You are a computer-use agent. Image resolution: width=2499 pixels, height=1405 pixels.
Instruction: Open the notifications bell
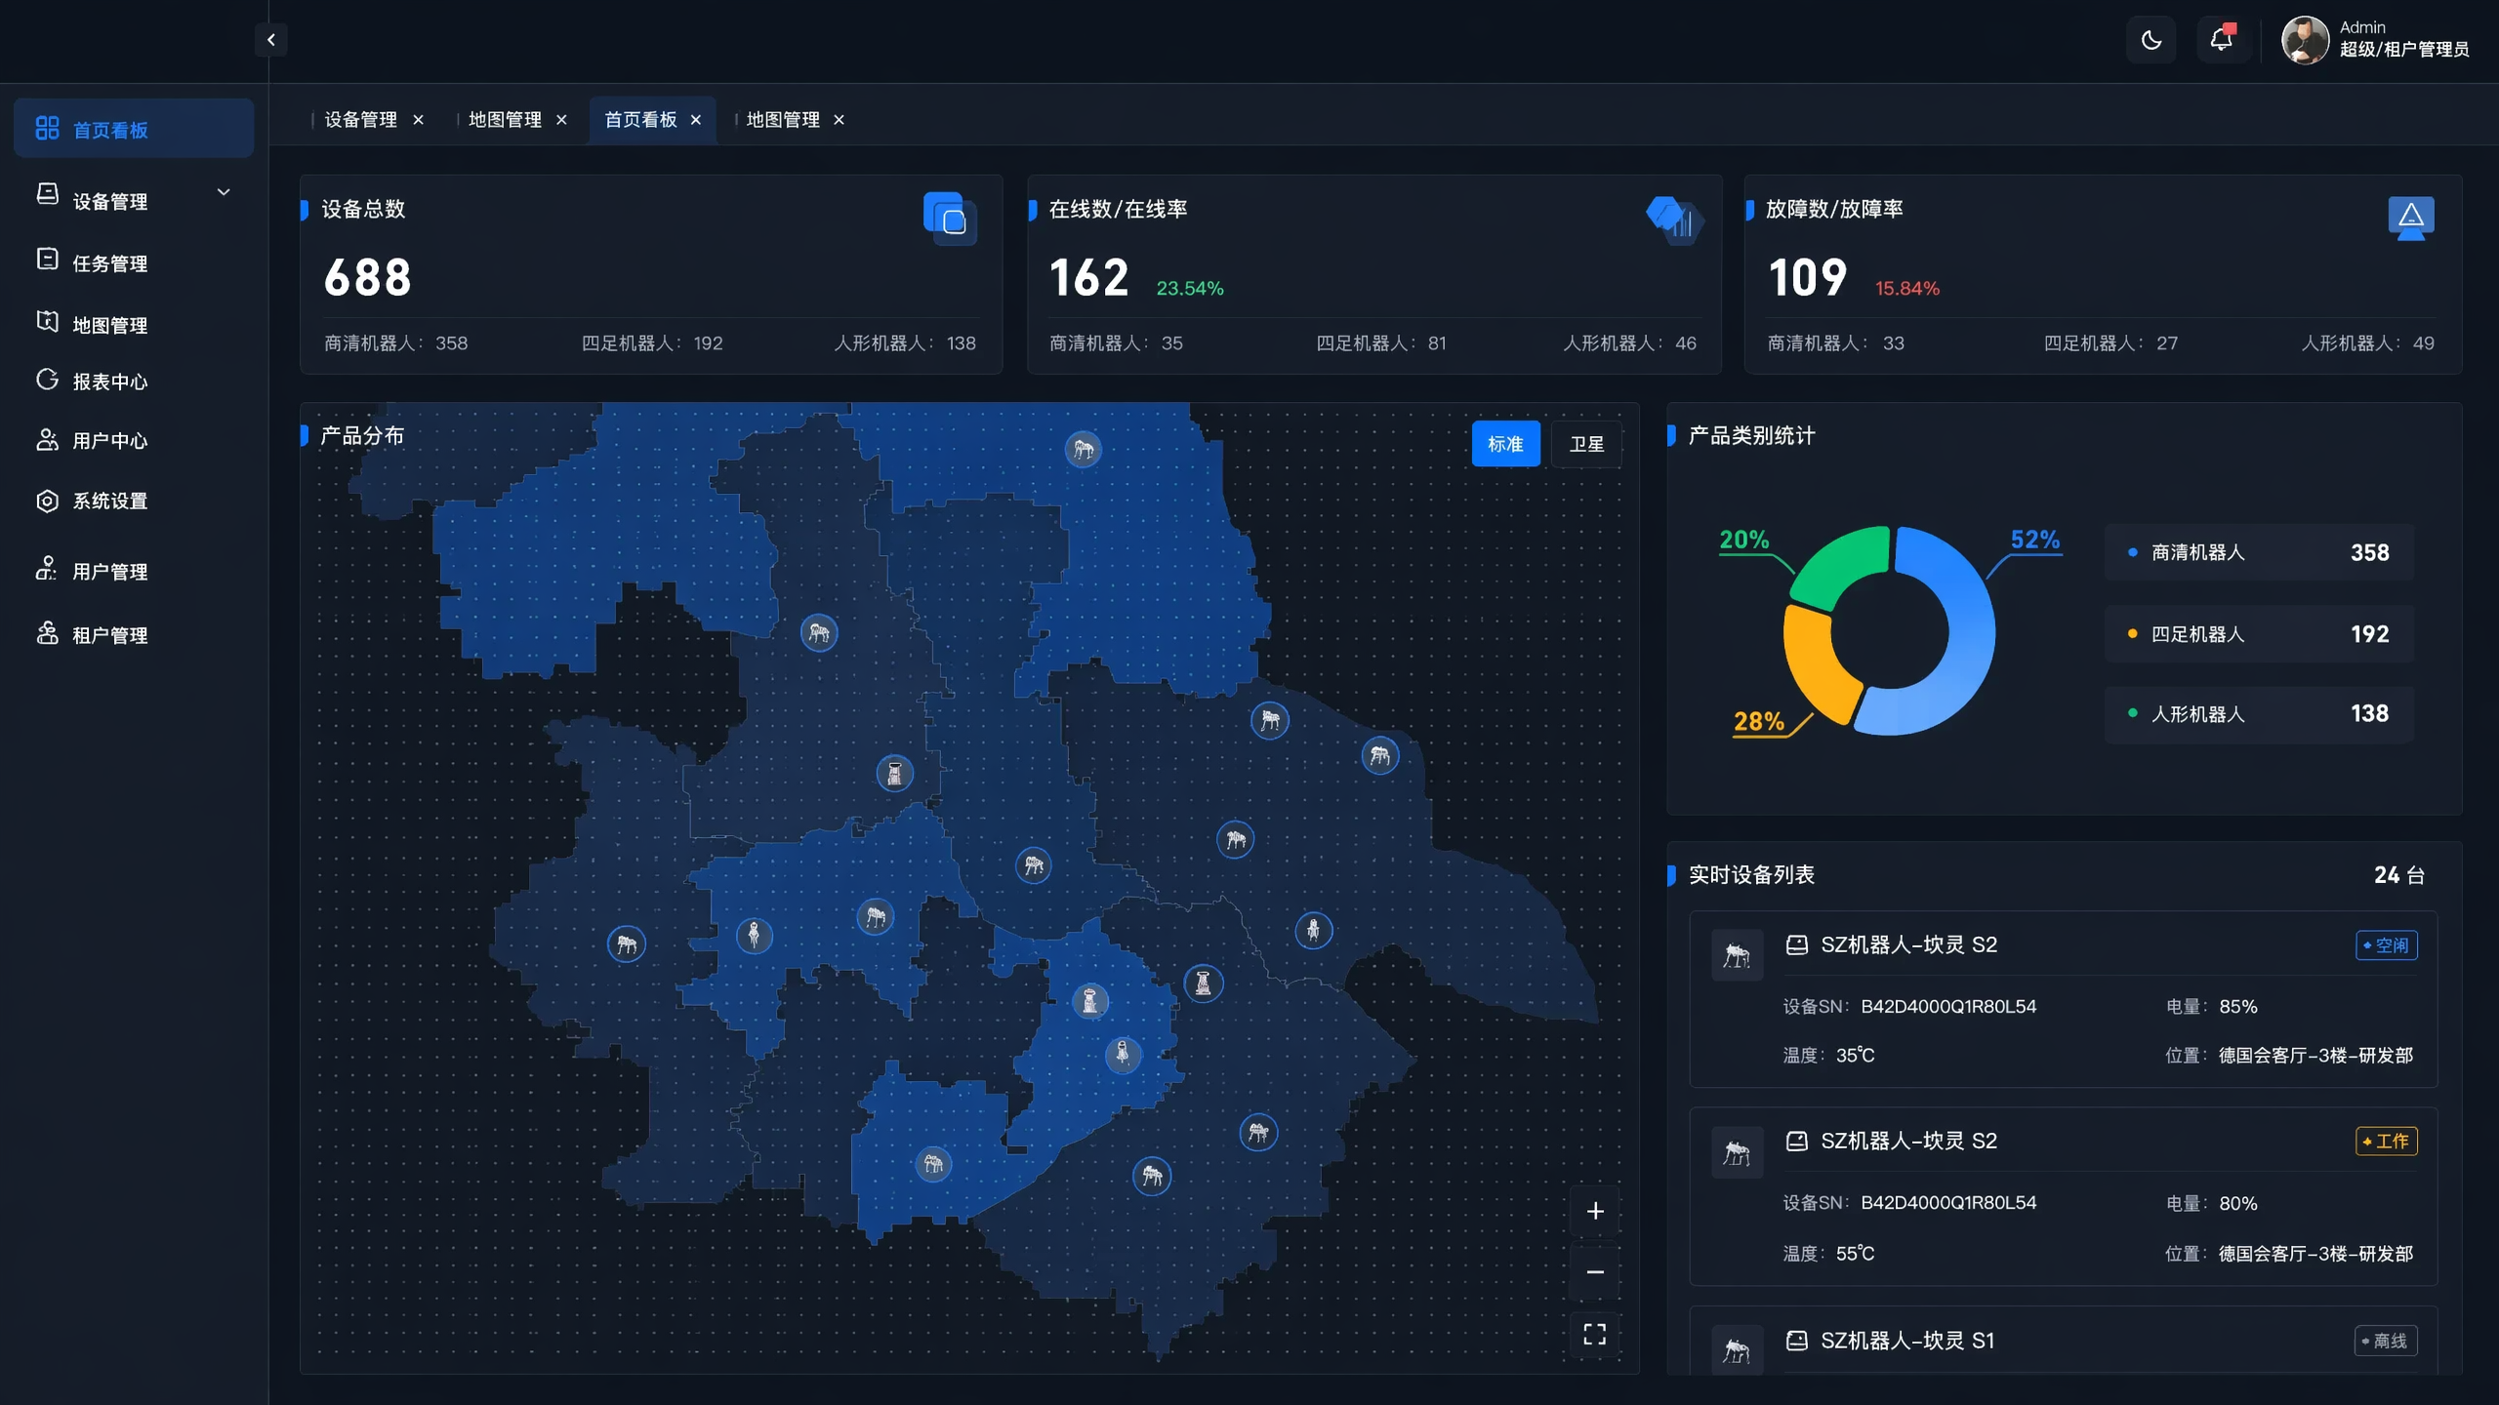coord(2222,40)
